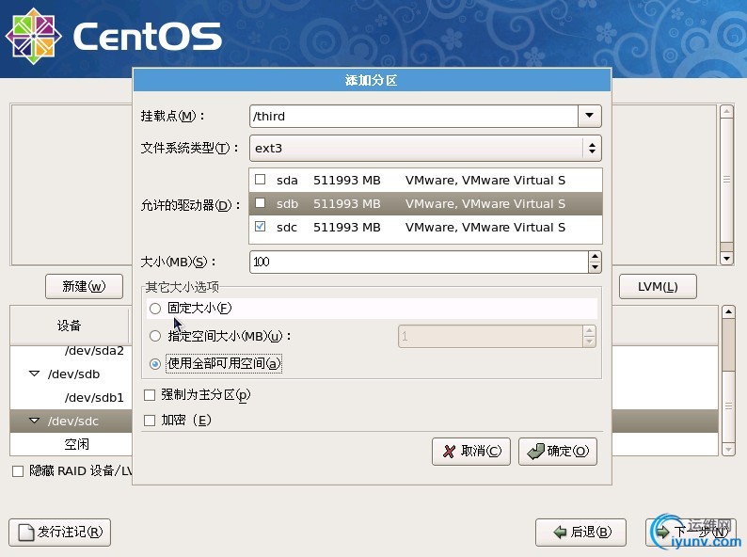Check the sda drive checkbox
This screenshot has height=557, width=747.
tap(260, 180)
